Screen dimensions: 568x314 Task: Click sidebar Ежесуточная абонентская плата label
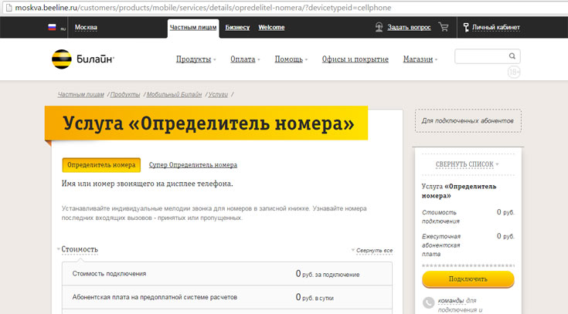click(440, 245)
